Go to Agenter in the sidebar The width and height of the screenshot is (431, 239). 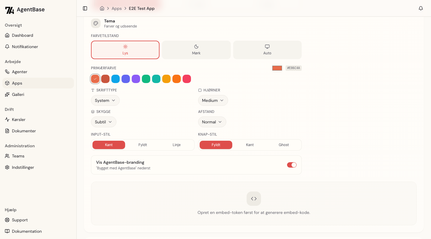[19, 72]
